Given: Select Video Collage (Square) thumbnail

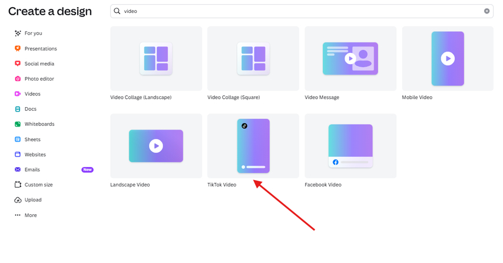Looking at the screenshot, I should coord(253,58).
